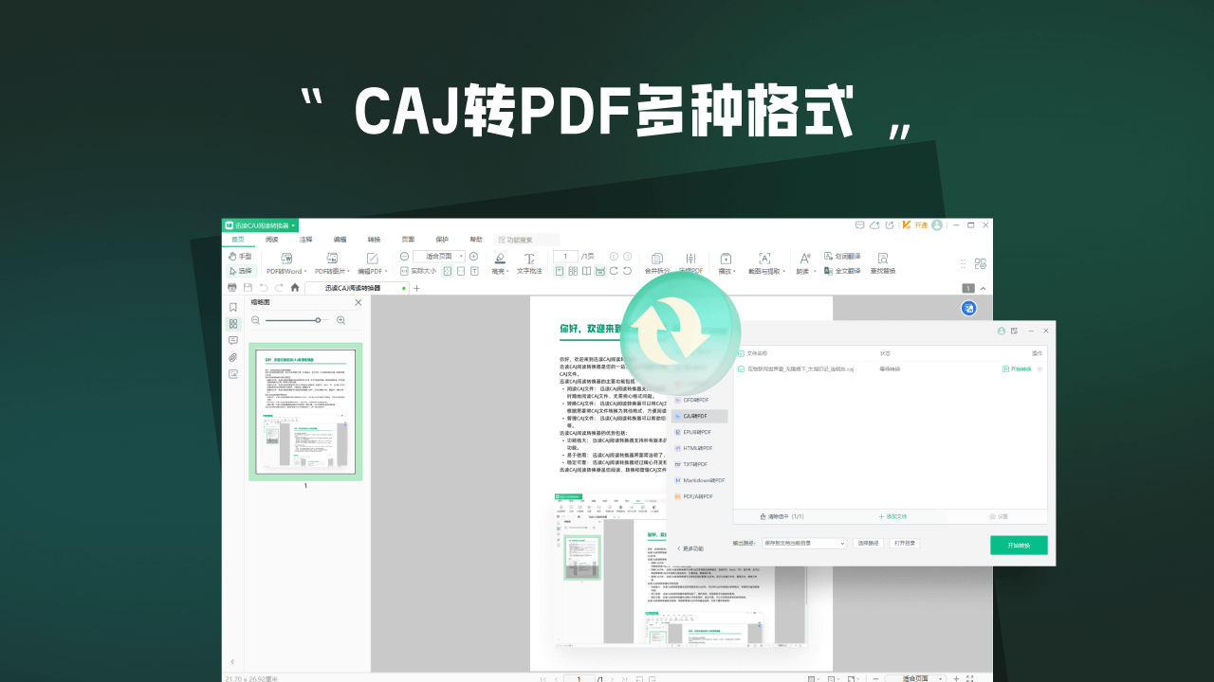
Task: Open the thumbnails grid panel in sidebar
Action: 233,324
